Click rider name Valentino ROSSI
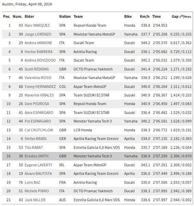Screen dimensions: 194x206 tap(38, 78)
